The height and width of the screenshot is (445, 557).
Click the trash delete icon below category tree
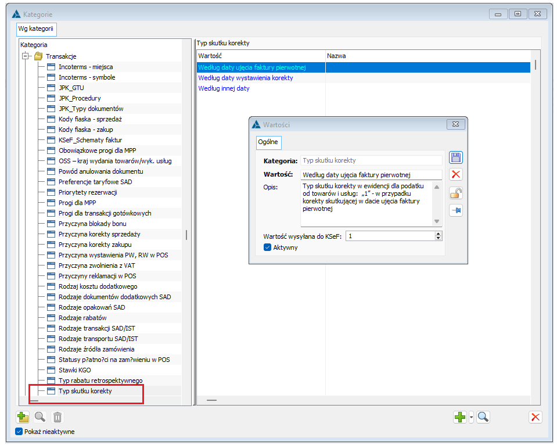[x=57, y=417]
